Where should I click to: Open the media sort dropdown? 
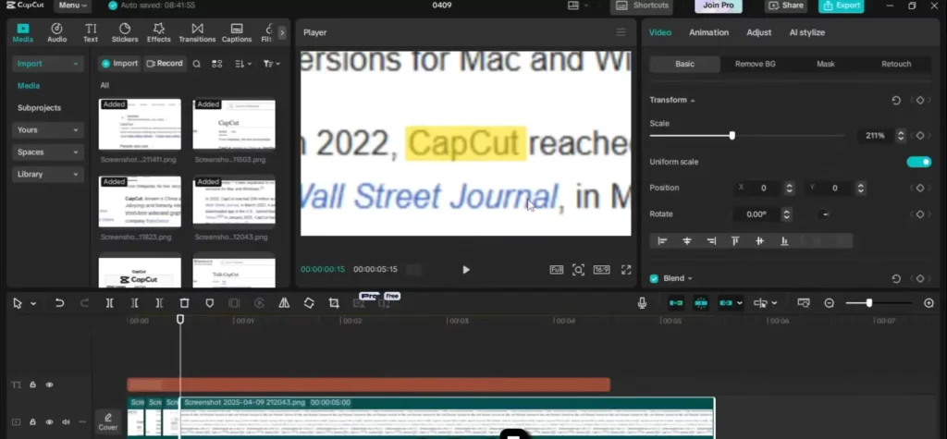point(243,64)
